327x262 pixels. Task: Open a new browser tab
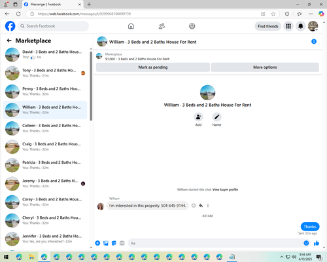(x=89, y=4)
